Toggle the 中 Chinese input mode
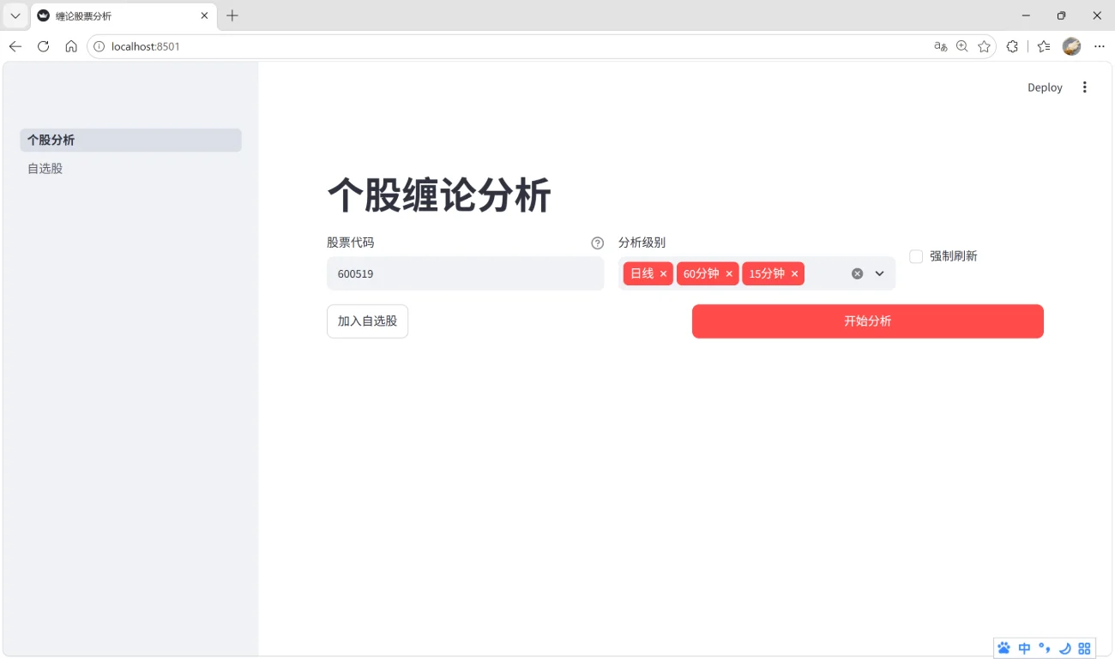The image size is (1115, 659). click(1024, 649)
